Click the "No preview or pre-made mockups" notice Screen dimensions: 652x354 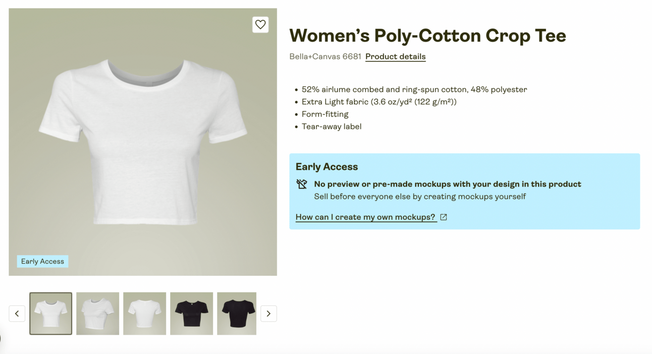[447, 184]
